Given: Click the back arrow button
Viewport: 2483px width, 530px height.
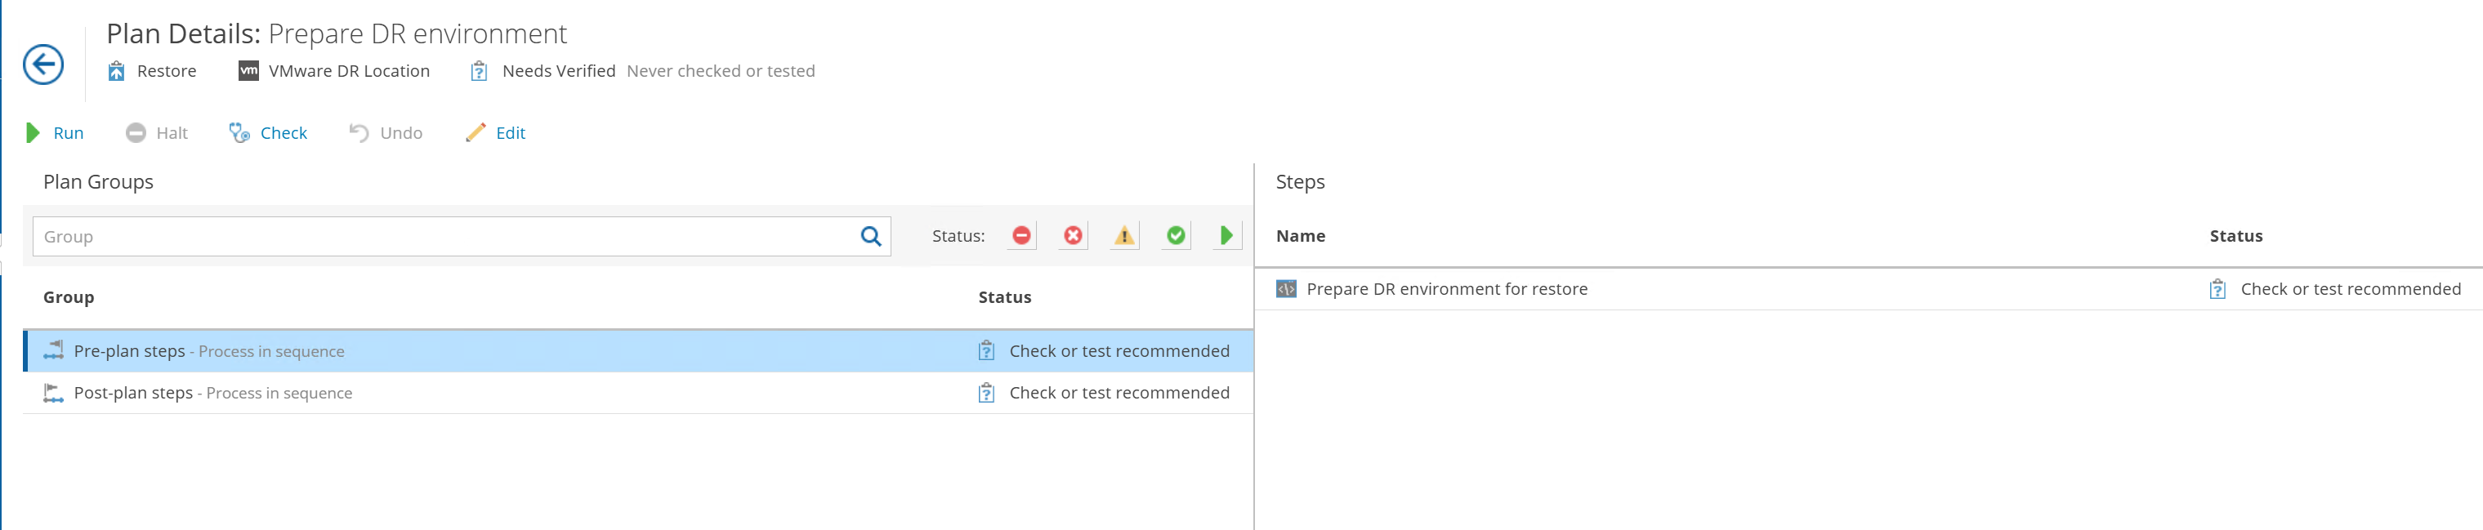Looking at the screenshot, I should (x=43, y=65).
